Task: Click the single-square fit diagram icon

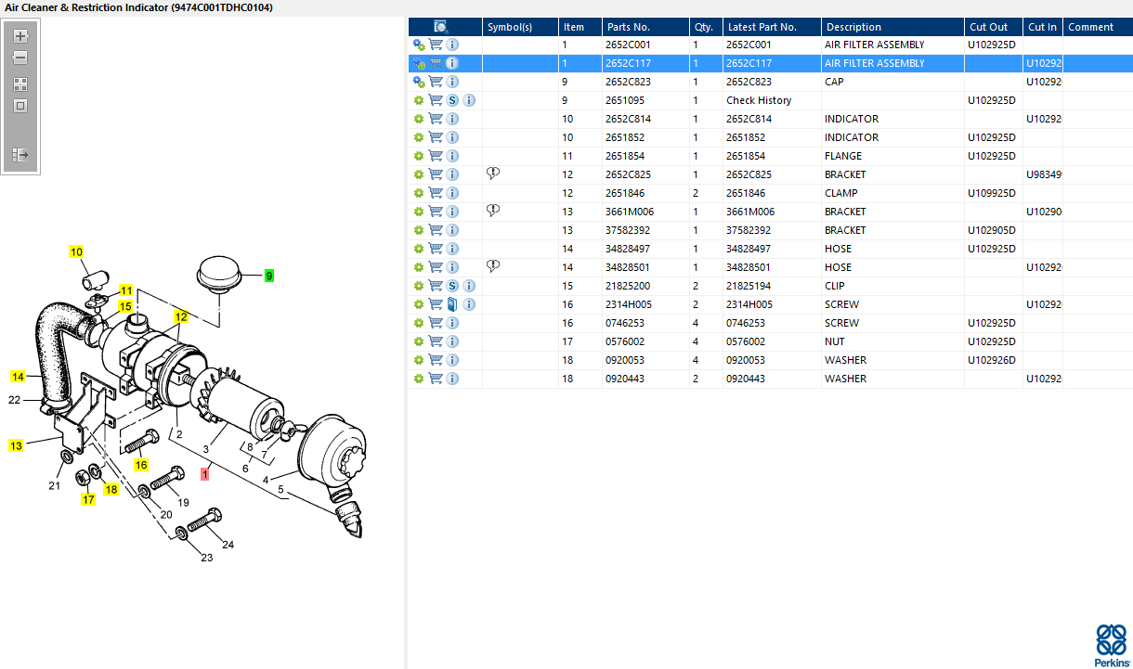Action: [x=20, y=105]
